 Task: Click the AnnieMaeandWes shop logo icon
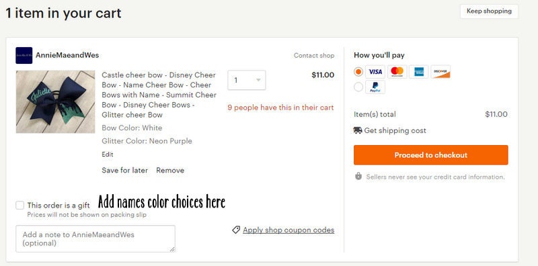[24, 55]
